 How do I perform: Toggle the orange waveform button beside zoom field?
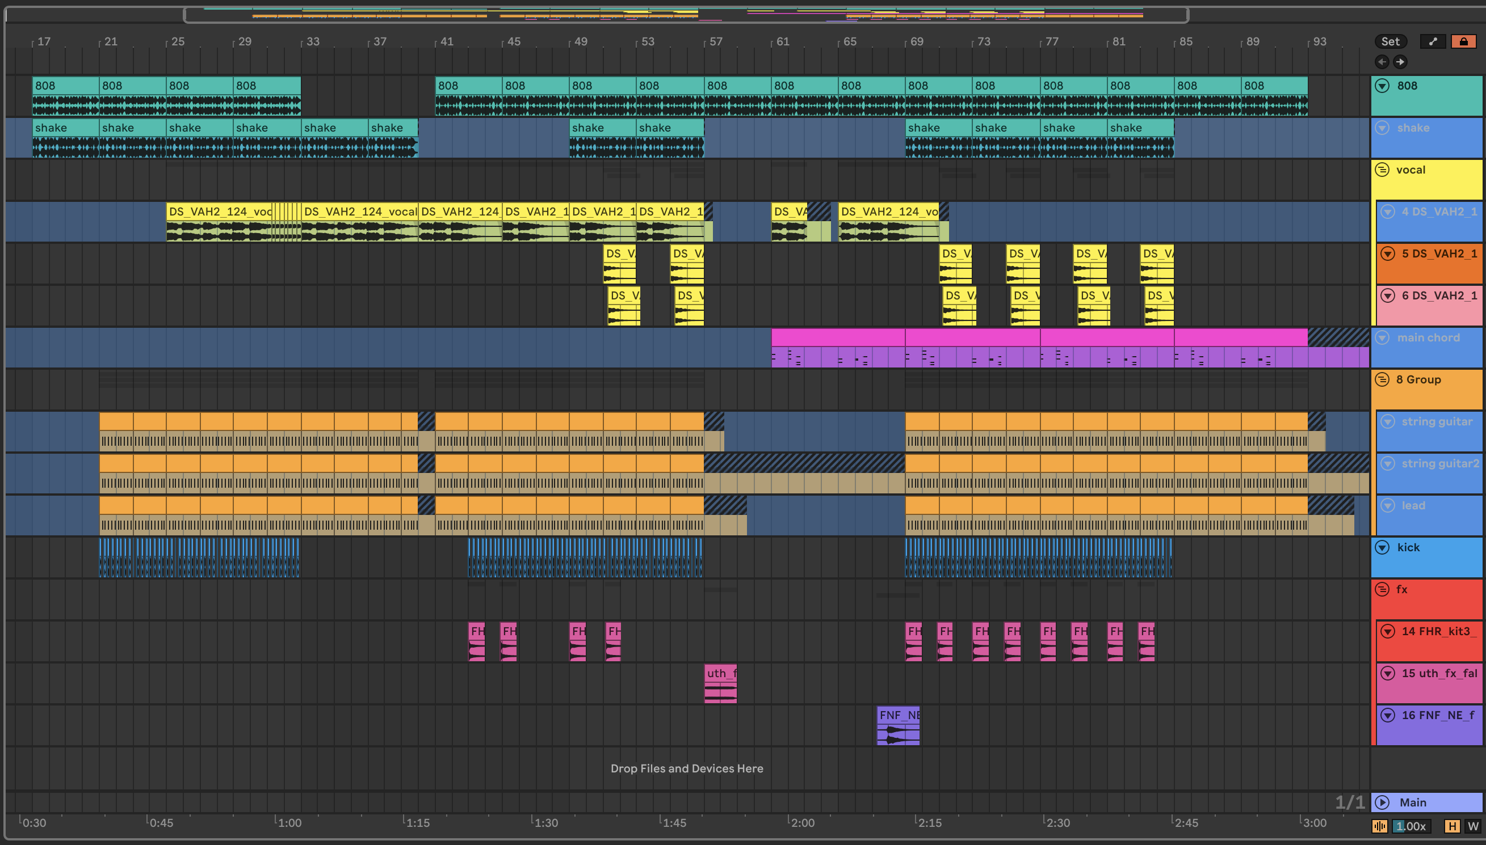1380,826
